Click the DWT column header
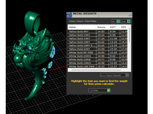This screenshot has height=114, width=153. click(114, 27)
